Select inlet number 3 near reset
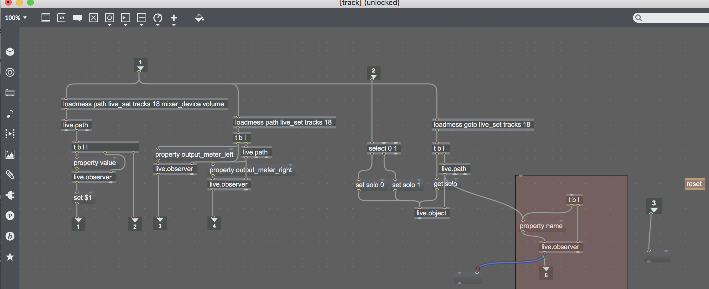709x289 pixels. click(x=654, y=206)
